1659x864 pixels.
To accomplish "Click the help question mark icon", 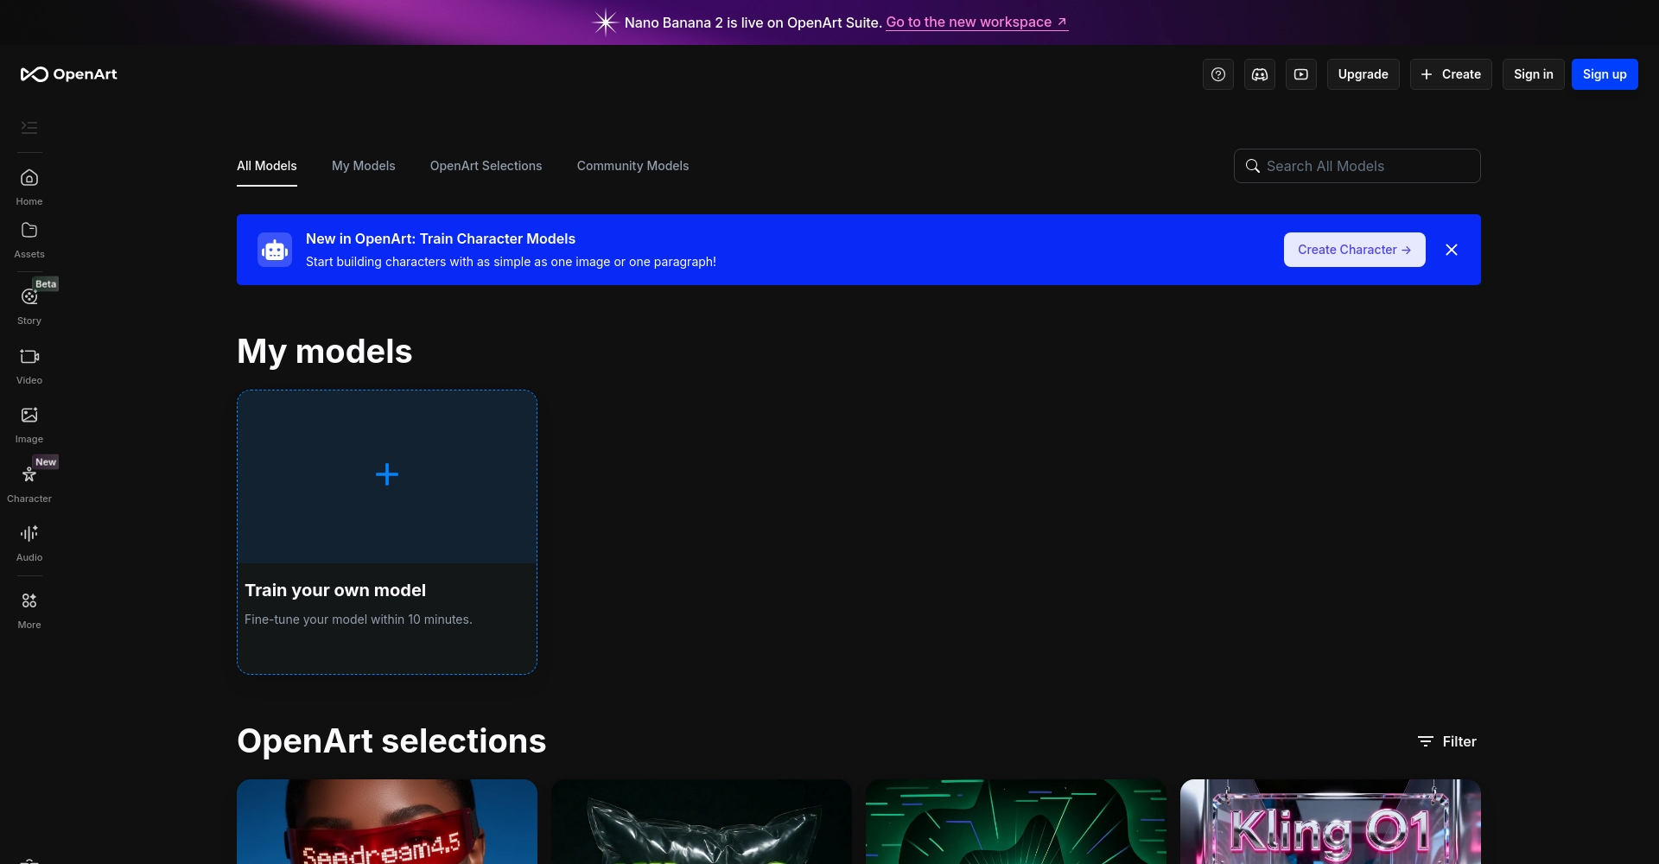I will click(x=1218, y=74).
